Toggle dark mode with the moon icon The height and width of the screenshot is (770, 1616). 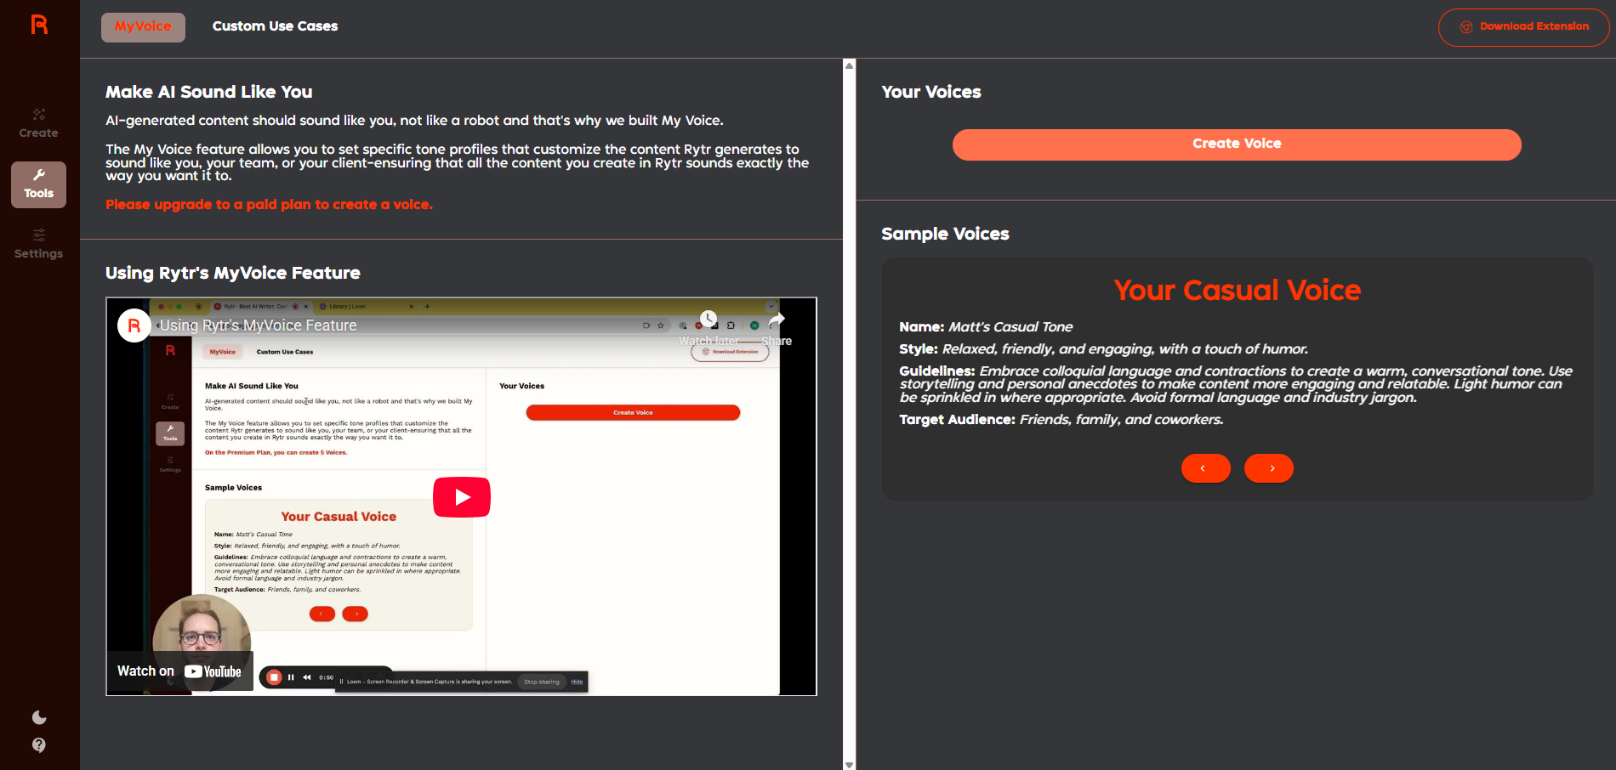[38, 716]
